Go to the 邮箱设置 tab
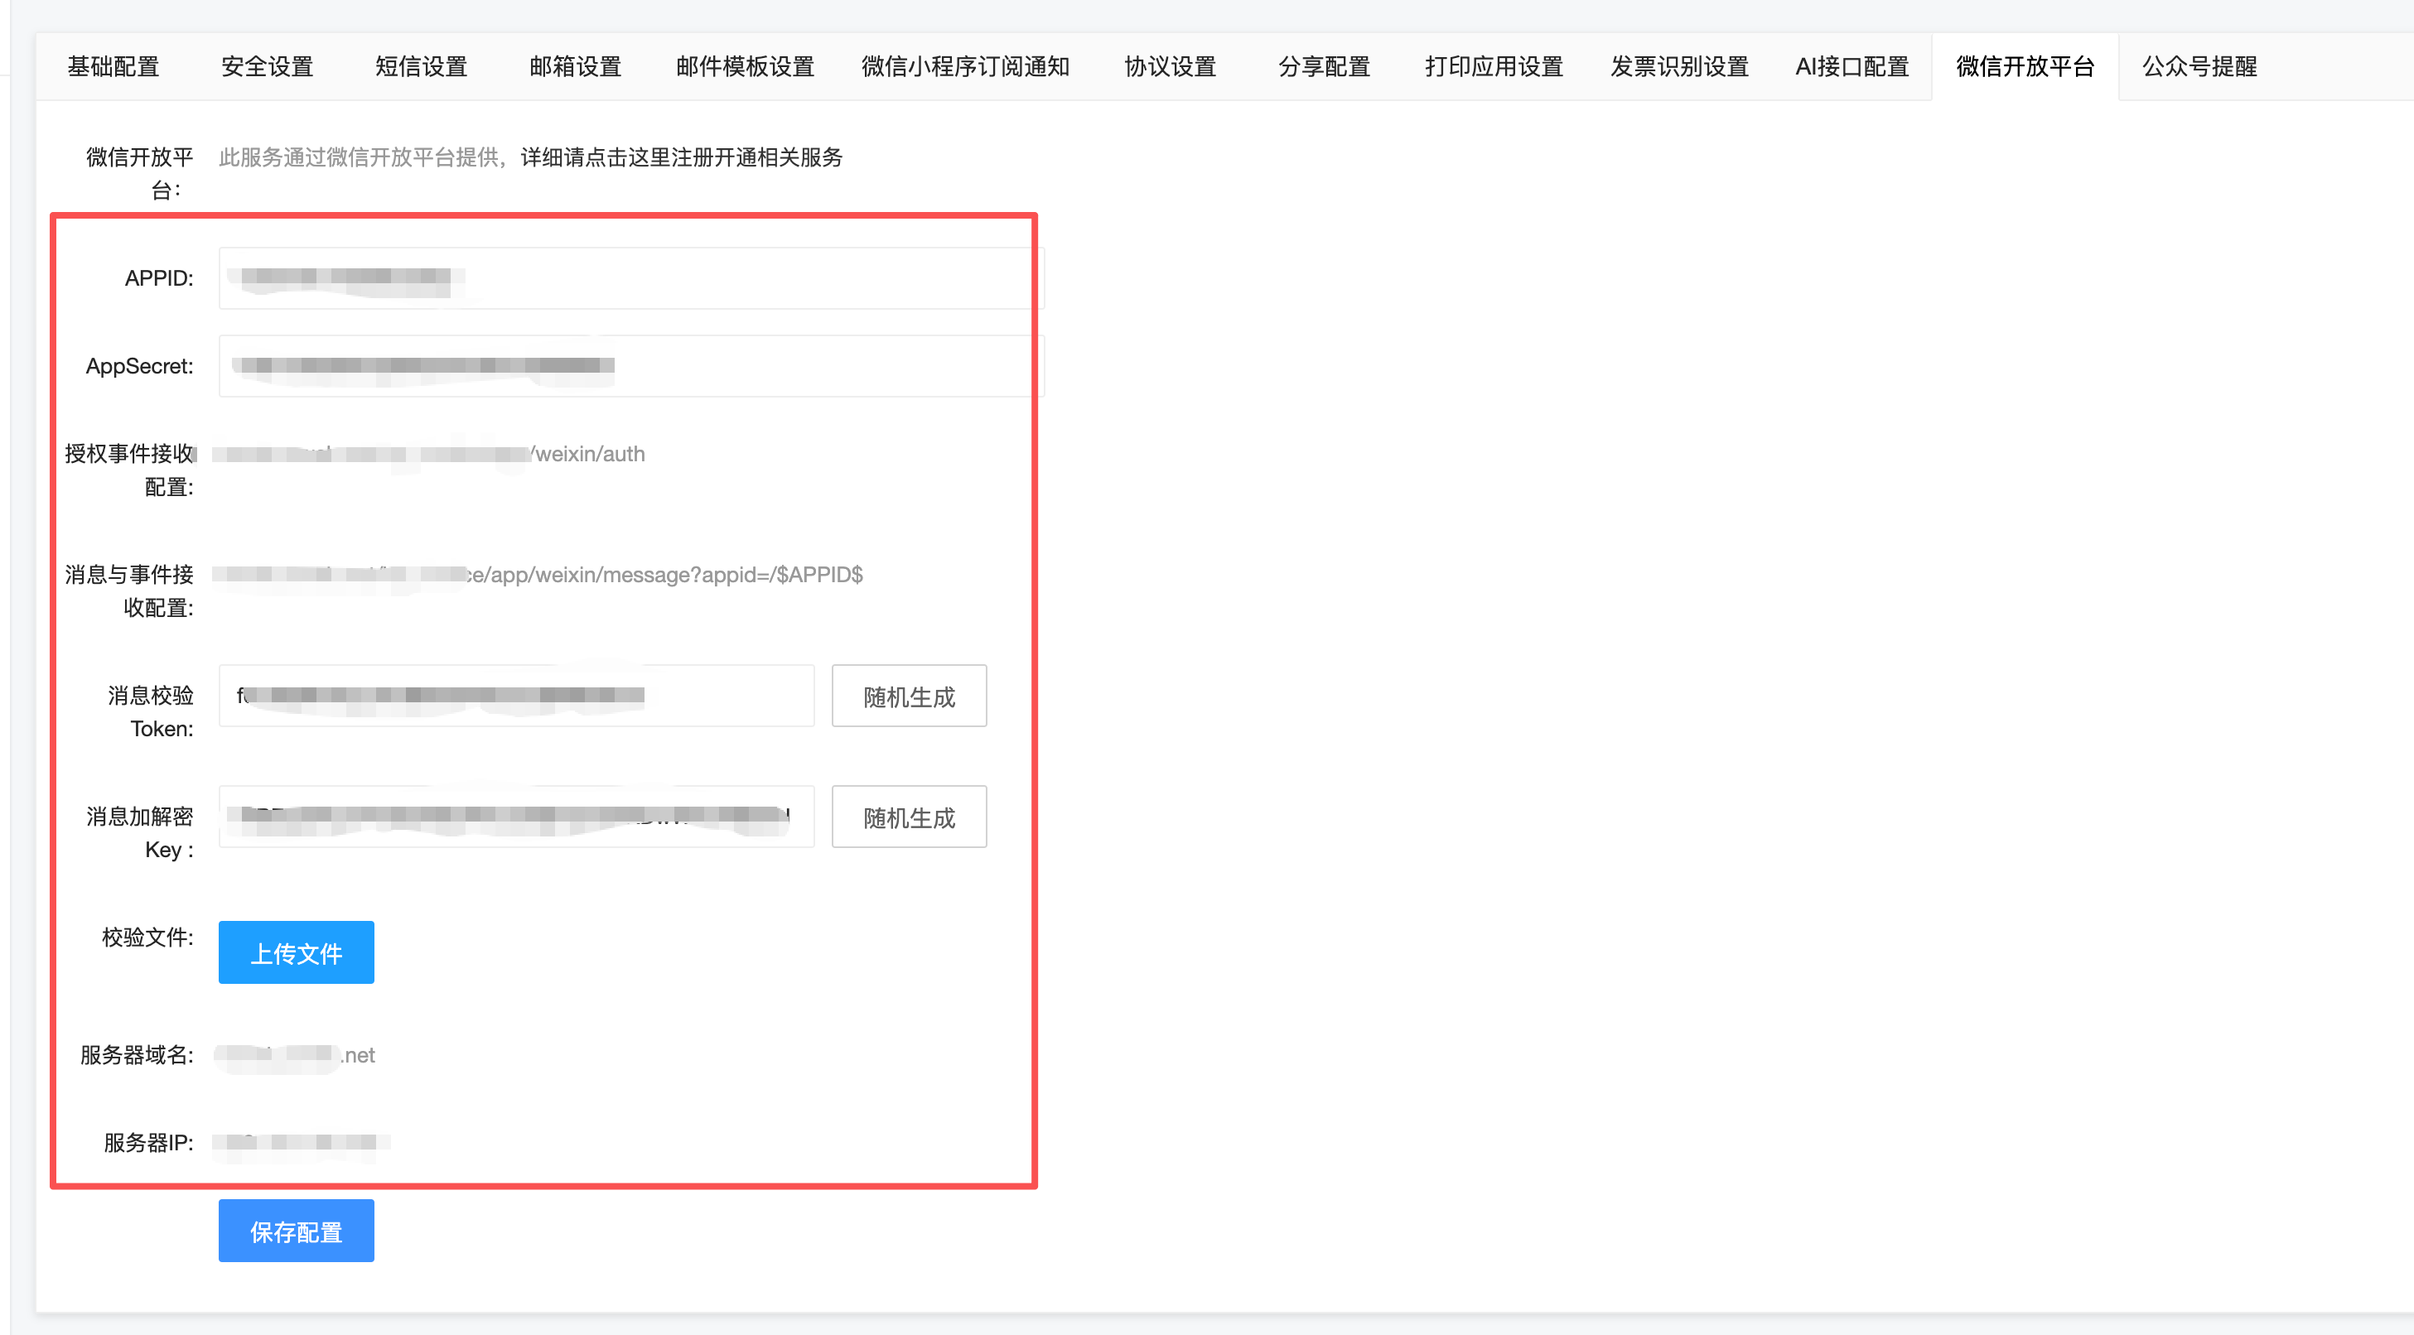The image size is (2414, 1335). pos(576,66)
